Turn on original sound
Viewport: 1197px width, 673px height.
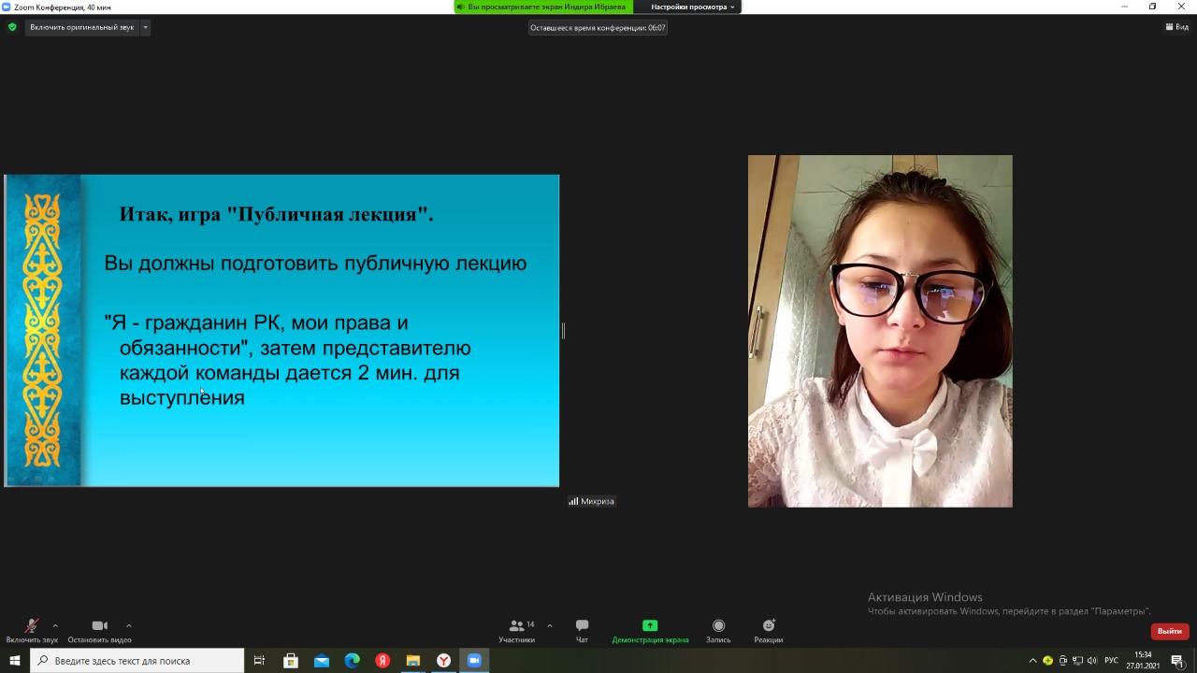(82, 27)
